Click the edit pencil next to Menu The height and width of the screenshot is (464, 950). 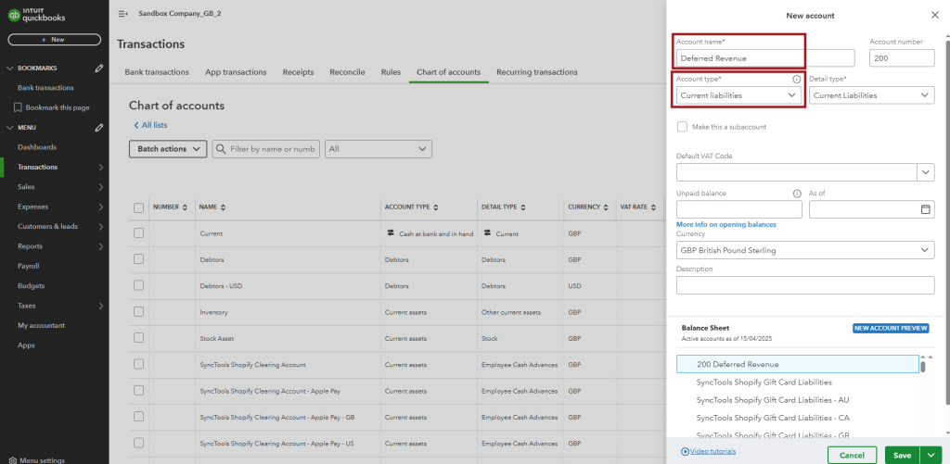tap(99, 127)
